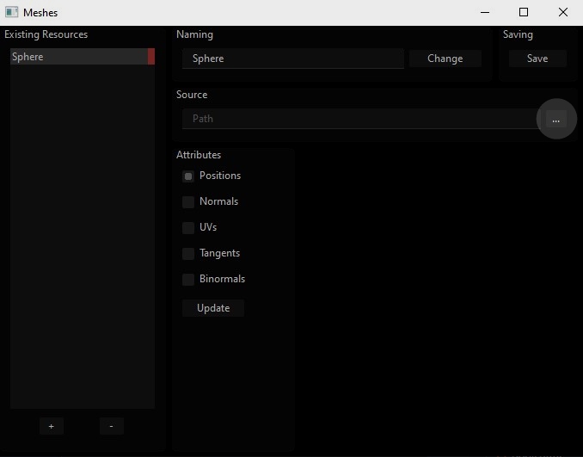Viewport: 583px width, 457px height.
Task: Click the Source section label
Action: tap(192, 95)
